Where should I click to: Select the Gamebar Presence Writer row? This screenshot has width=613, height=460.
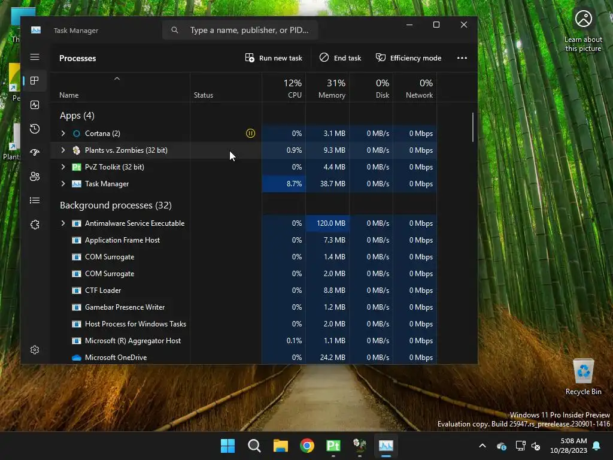244,307
